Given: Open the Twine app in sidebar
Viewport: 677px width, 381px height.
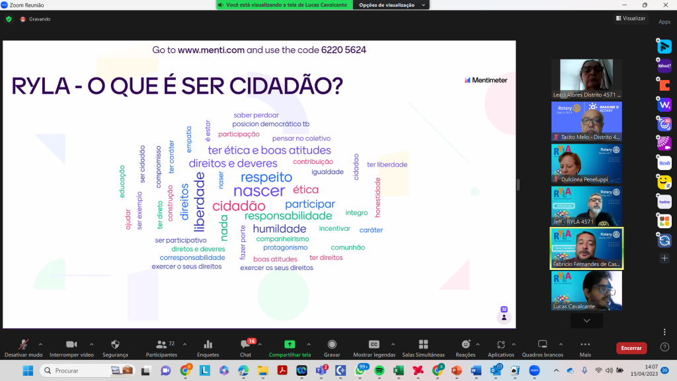Looking at the screenshot, I should (x=664, y=202).
